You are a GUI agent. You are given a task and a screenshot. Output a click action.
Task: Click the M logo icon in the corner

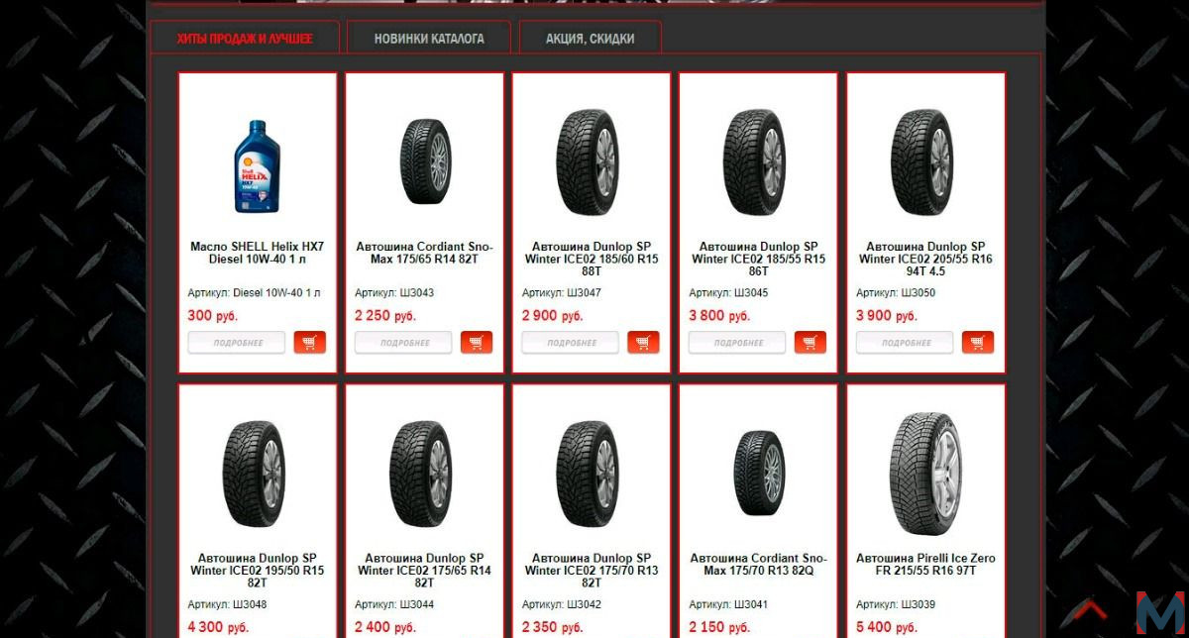[x=1159, y=612]
